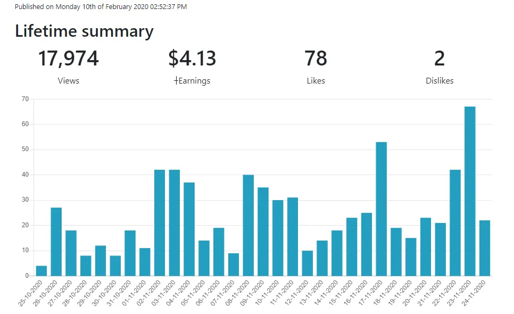Select the 2 Dislikes count

tap(440, 59)
